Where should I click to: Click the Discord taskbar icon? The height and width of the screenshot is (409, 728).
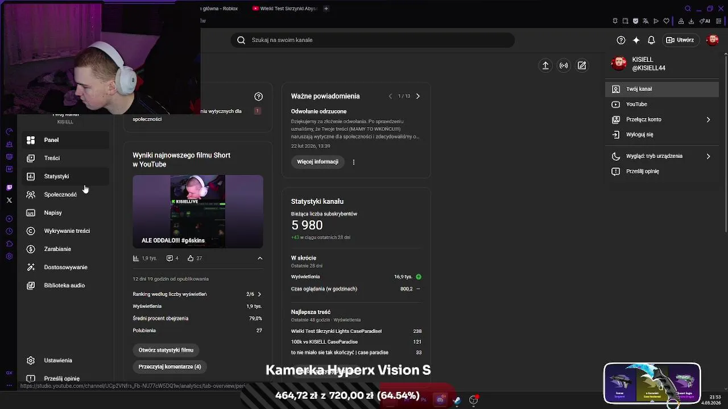pyautogui.click(x=440, y=400)
